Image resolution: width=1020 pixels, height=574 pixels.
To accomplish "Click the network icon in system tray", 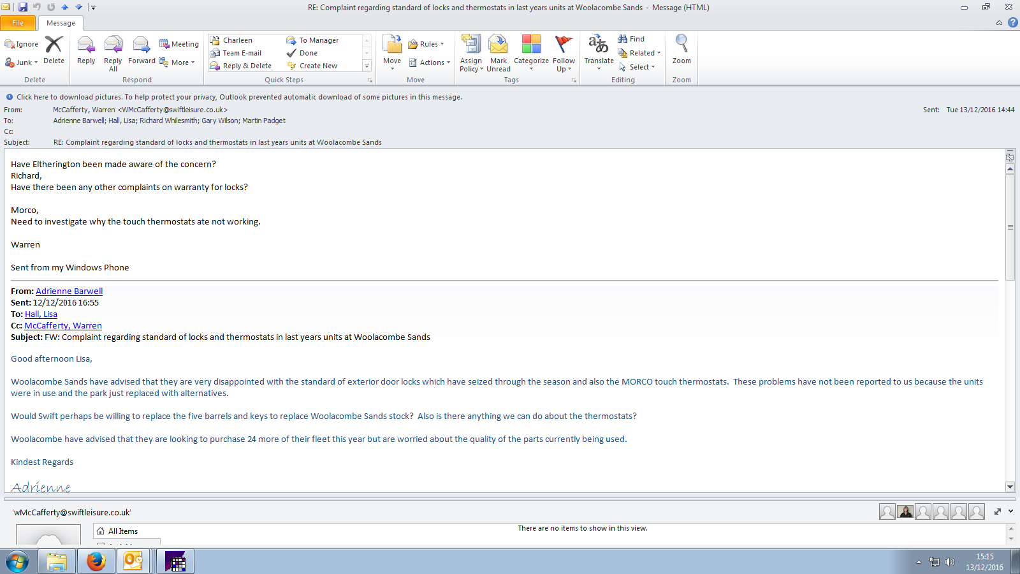I will point(935,562).
